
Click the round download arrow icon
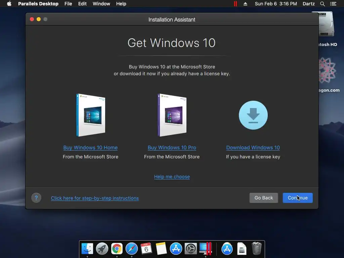pos(253,115)
